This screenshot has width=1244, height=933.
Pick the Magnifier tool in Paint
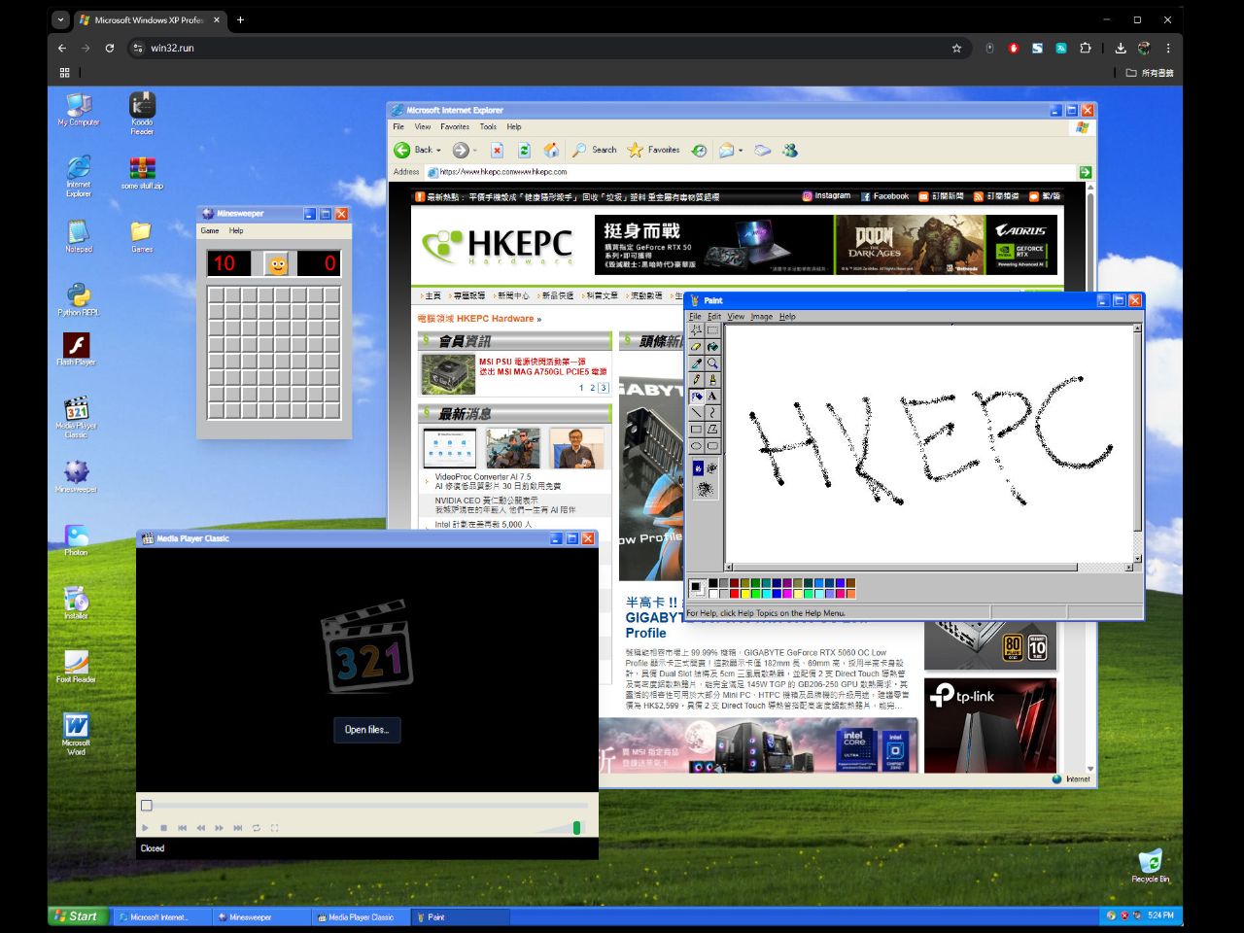point(712,363)
